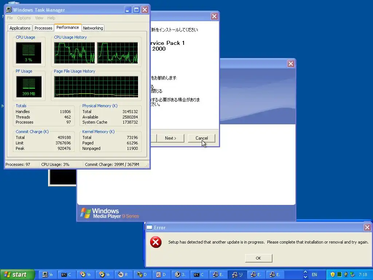
Task: Select the Performance tab
Action: coord(67,27)
